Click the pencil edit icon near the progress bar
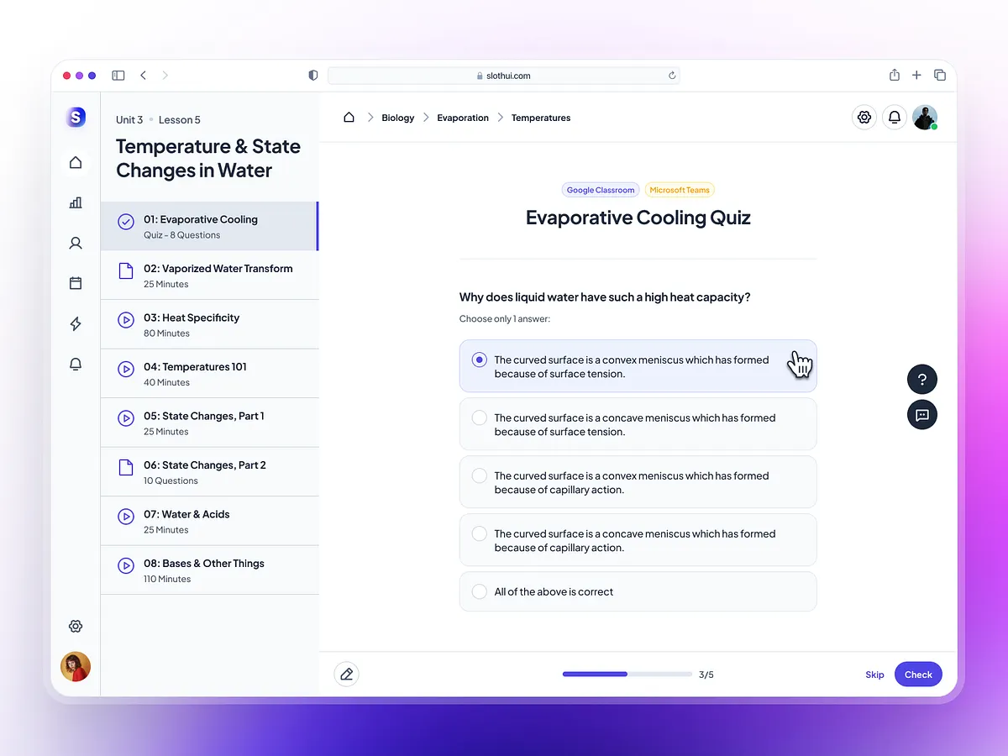 tap(346, 674)
